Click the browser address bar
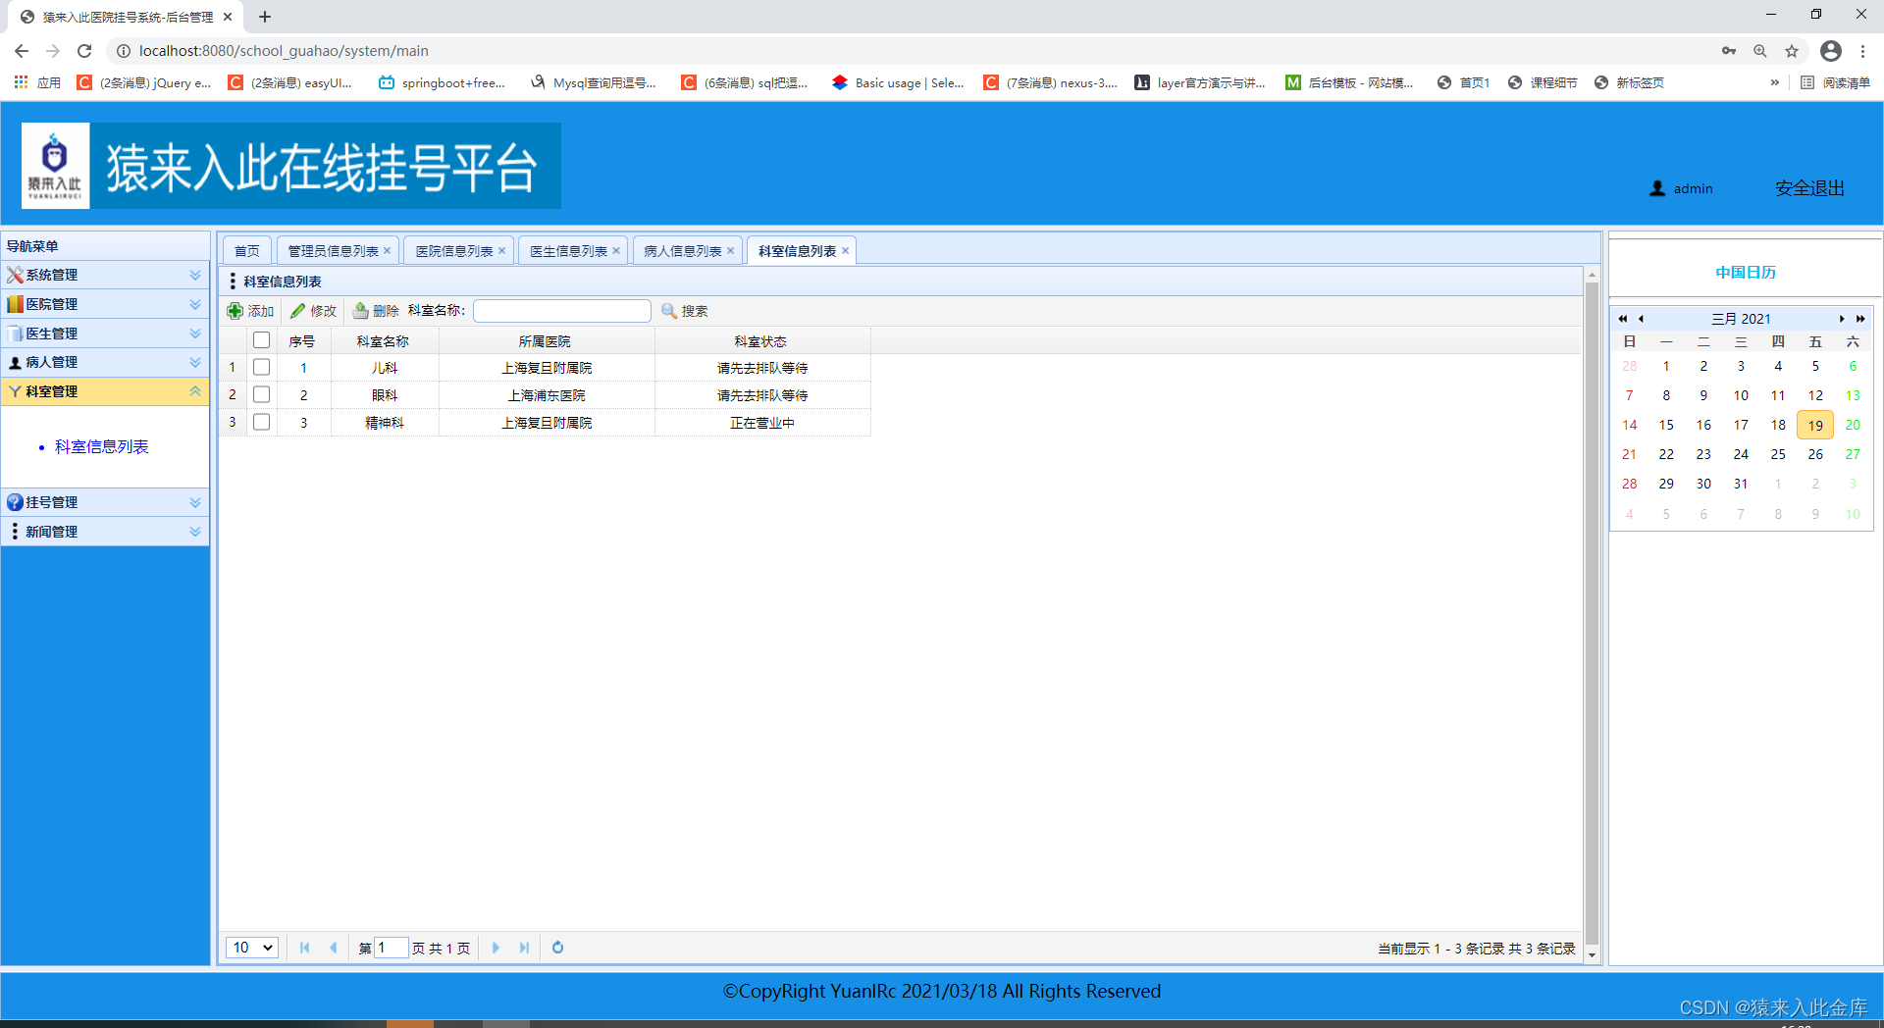Screen dimensions: 1884x1028 (913, 51)
